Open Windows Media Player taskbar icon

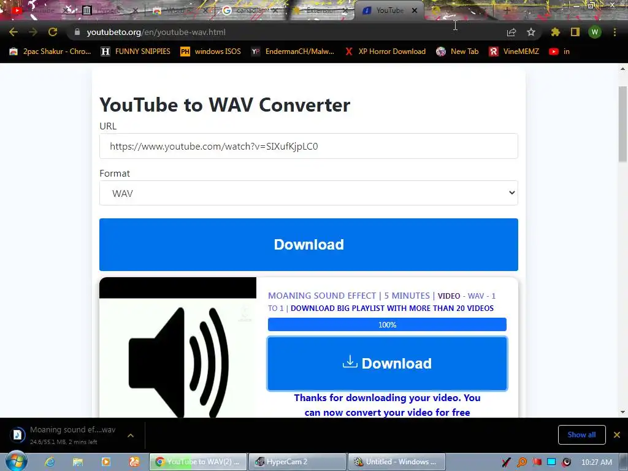coord(105,462)
